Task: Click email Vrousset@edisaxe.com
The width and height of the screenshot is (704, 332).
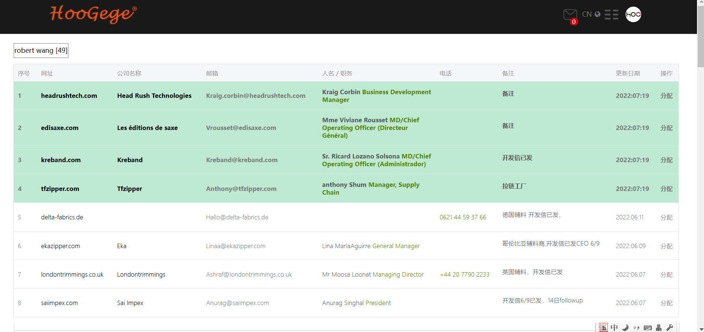Action: tap(241, 128)
